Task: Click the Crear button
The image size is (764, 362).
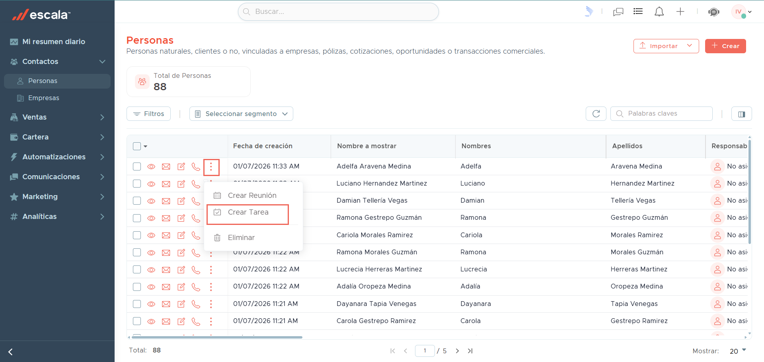Action: coord(725,46)
